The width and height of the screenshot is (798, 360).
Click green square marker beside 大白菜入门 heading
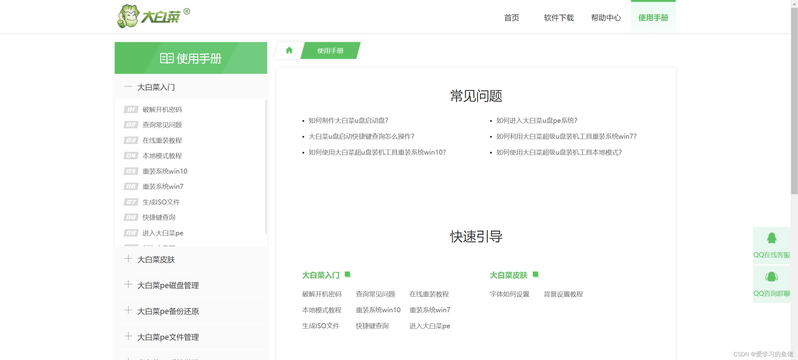[348, 275]
